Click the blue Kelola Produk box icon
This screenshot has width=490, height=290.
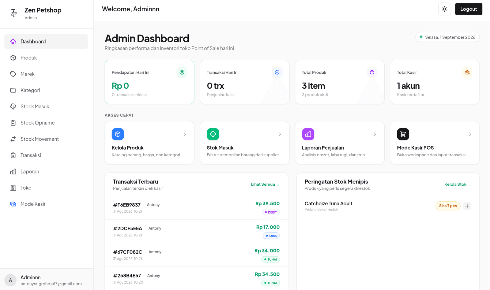[118, 134]
